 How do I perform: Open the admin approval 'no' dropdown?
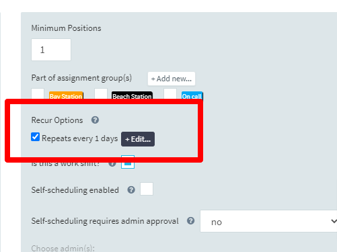[x=268, y=221]
